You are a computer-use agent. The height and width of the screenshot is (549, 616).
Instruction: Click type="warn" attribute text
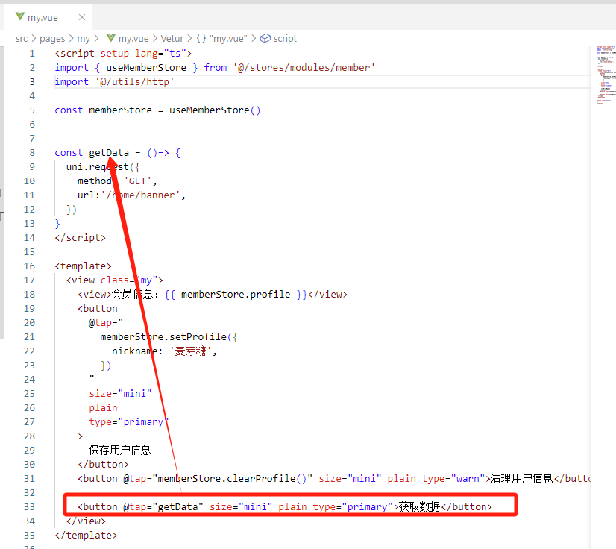pyautogui.click(x=453, y=479)
